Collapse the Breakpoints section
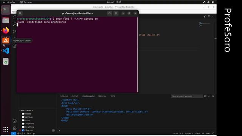The width and height of the screenshot is (242, 136). tap(20, 111)
